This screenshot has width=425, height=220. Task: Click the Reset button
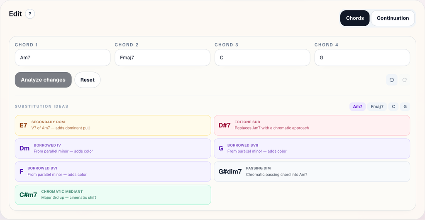88,80
